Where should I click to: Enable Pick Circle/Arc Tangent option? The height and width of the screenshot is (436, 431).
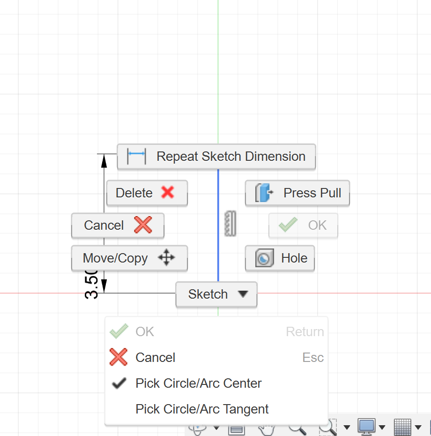[x=202, y=409]
